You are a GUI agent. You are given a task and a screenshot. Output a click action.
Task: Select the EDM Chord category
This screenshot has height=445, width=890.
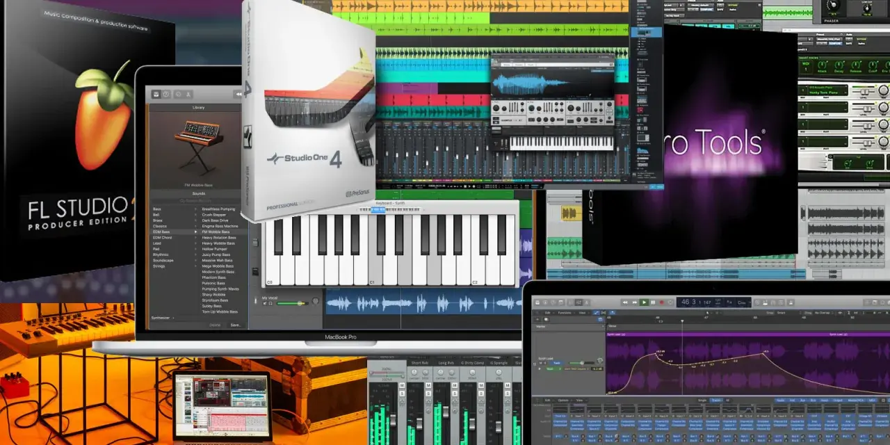point(163,237)
